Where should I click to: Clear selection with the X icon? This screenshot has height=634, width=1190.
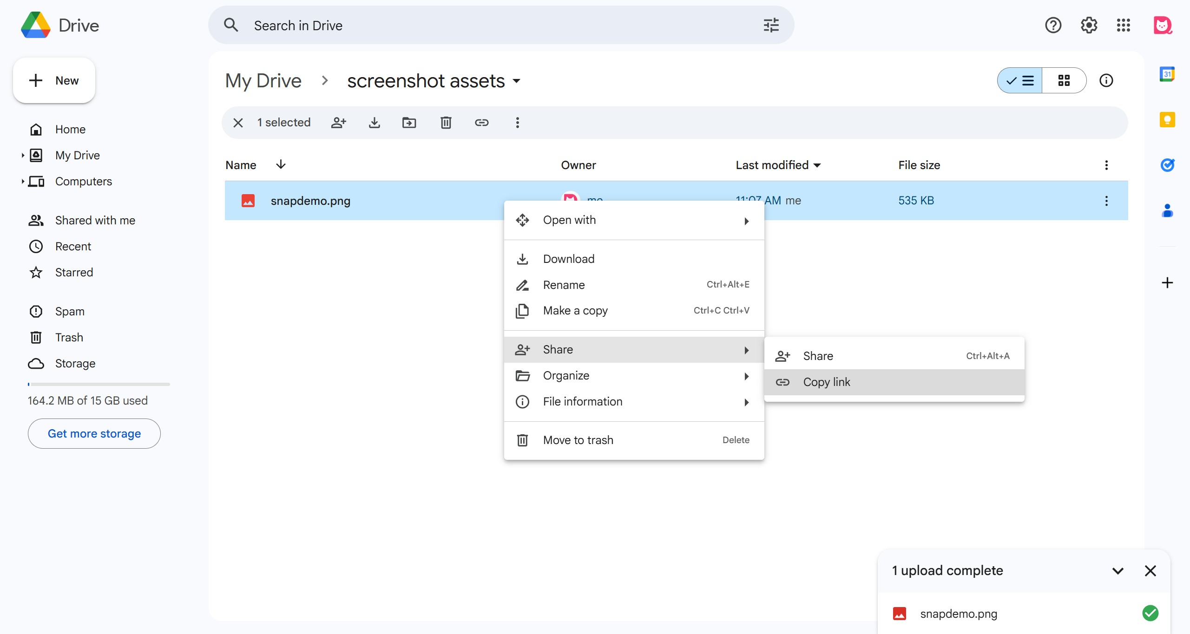[x=238, y=123]
